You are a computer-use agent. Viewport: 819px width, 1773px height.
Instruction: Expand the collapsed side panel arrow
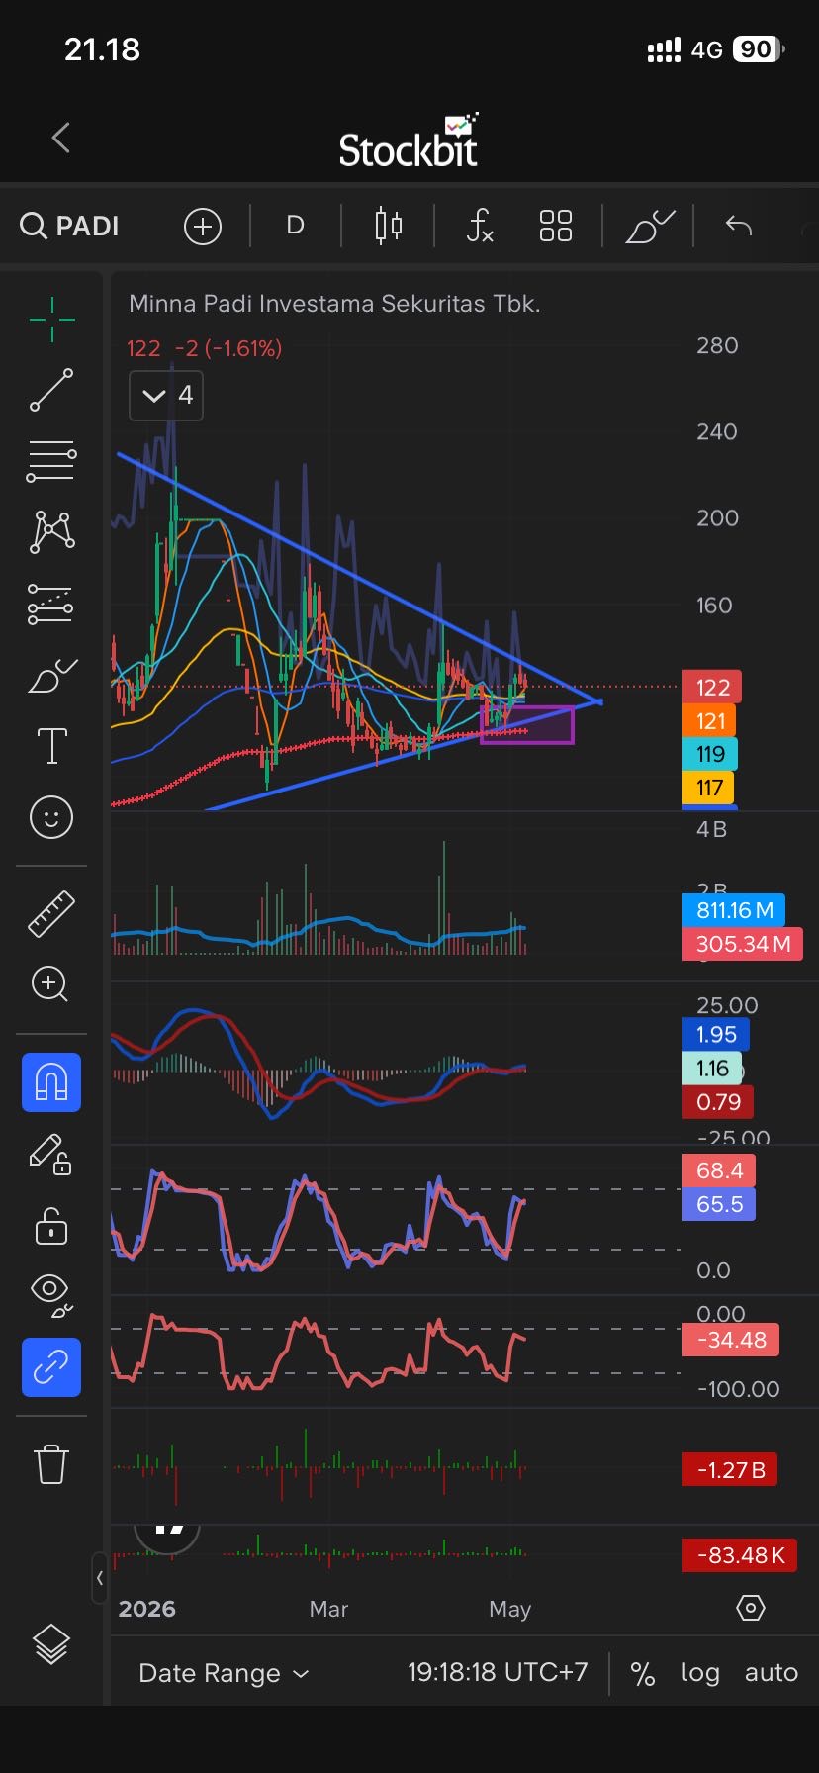pyautogui.click(x=99, y=1577)
